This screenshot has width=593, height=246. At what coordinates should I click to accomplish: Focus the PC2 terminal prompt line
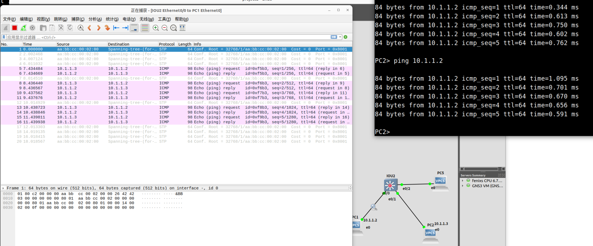[382, 132]
